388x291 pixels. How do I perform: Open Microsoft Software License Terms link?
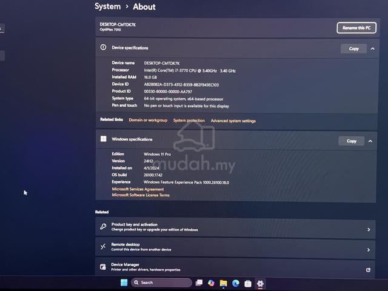141,195
